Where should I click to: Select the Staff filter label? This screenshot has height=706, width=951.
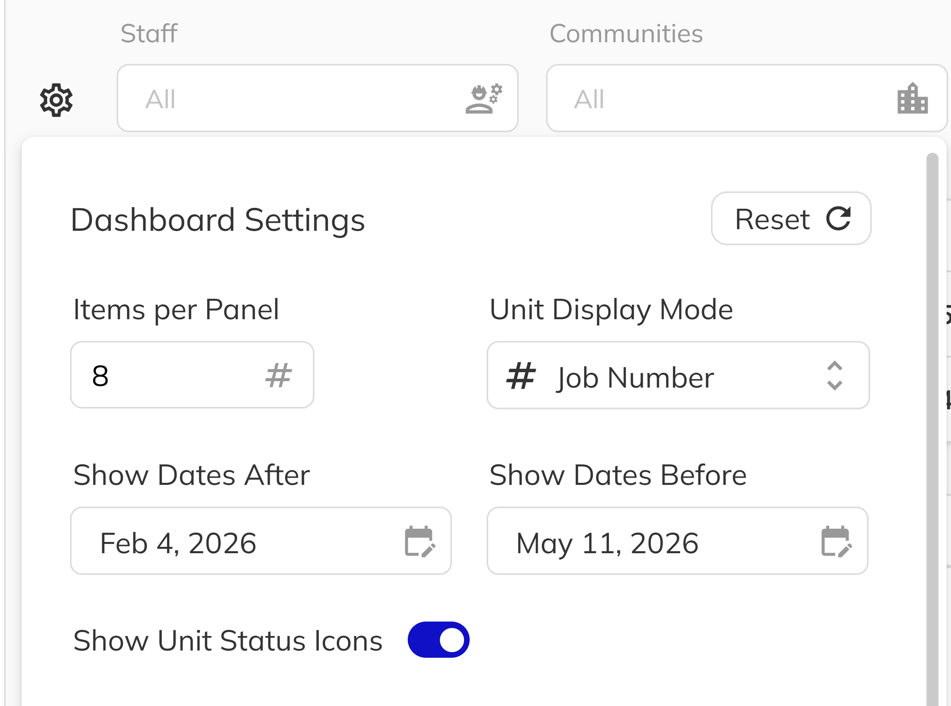[148, 33]
